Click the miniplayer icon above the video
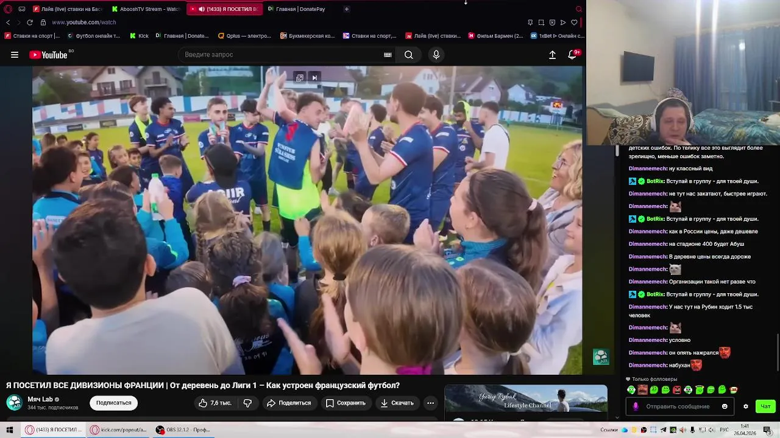The width and height of the screenshot is (780, 438). 300,77
